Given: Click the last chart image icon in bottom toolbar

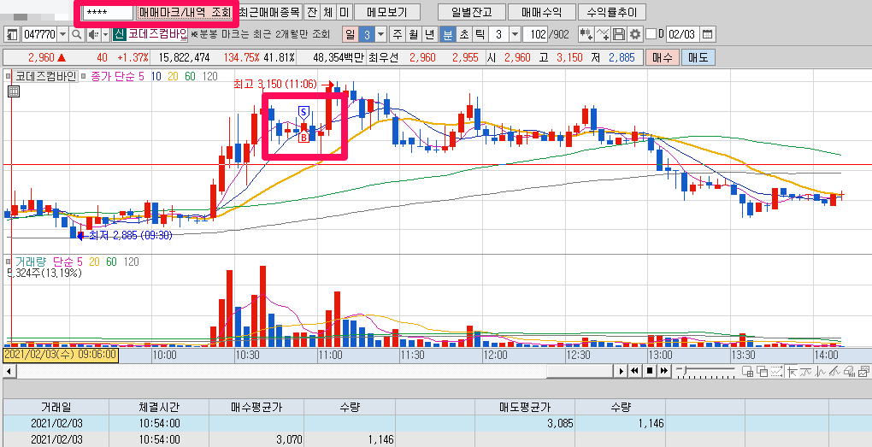Looking at the screenshot, I should click(x=863, y=372).
